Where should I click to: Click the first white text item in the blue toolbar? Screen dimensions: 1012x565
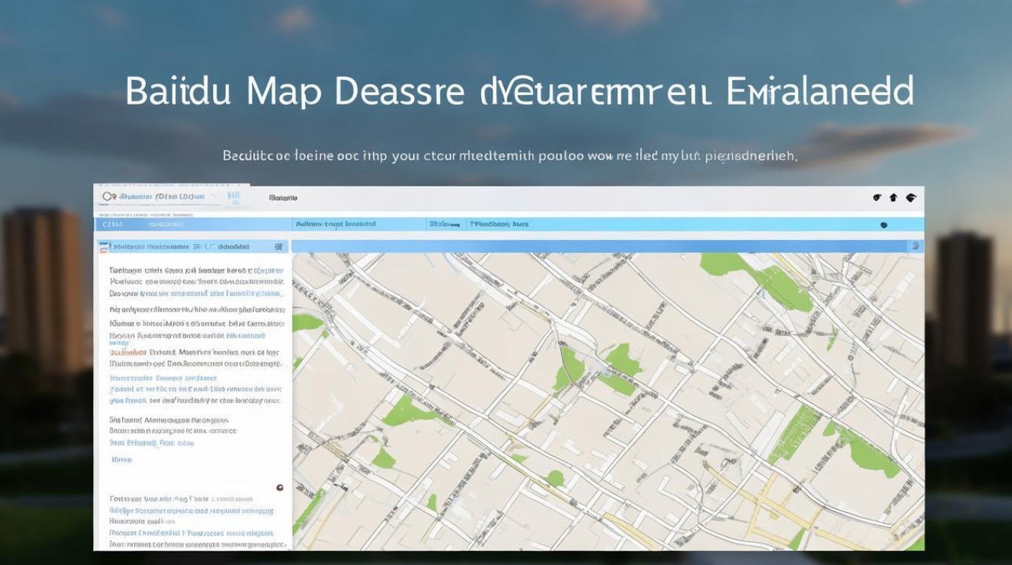(x=113, y=224)
